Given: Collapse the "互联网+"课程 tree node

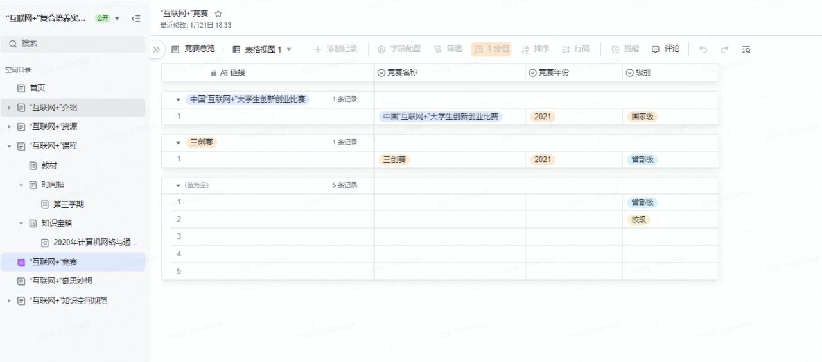Looking at the screenshot, I should 9,146.
